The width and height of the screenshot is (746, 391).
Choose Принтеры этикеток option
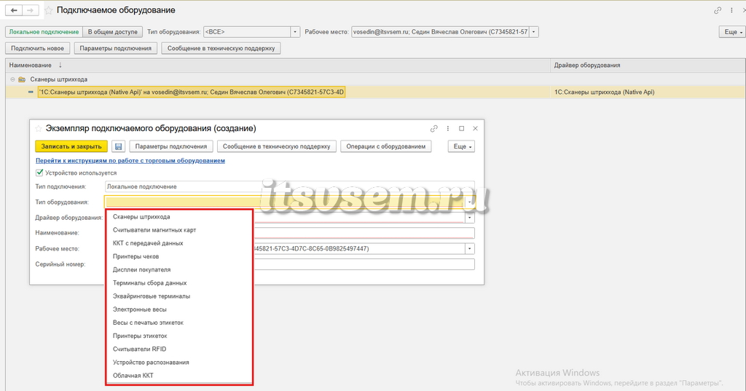click(179, 336)
